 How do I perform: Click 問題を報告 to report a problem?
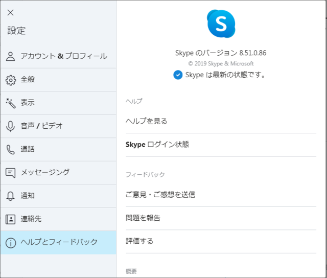coord(221,218)
